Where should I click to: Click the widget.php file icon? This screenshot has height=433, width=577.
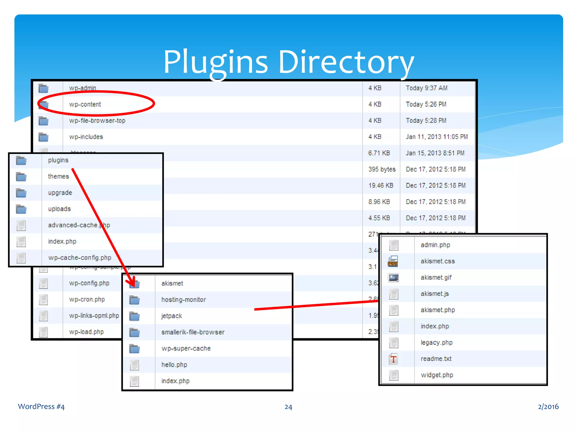pyautogui.click(x=394, y=375)
